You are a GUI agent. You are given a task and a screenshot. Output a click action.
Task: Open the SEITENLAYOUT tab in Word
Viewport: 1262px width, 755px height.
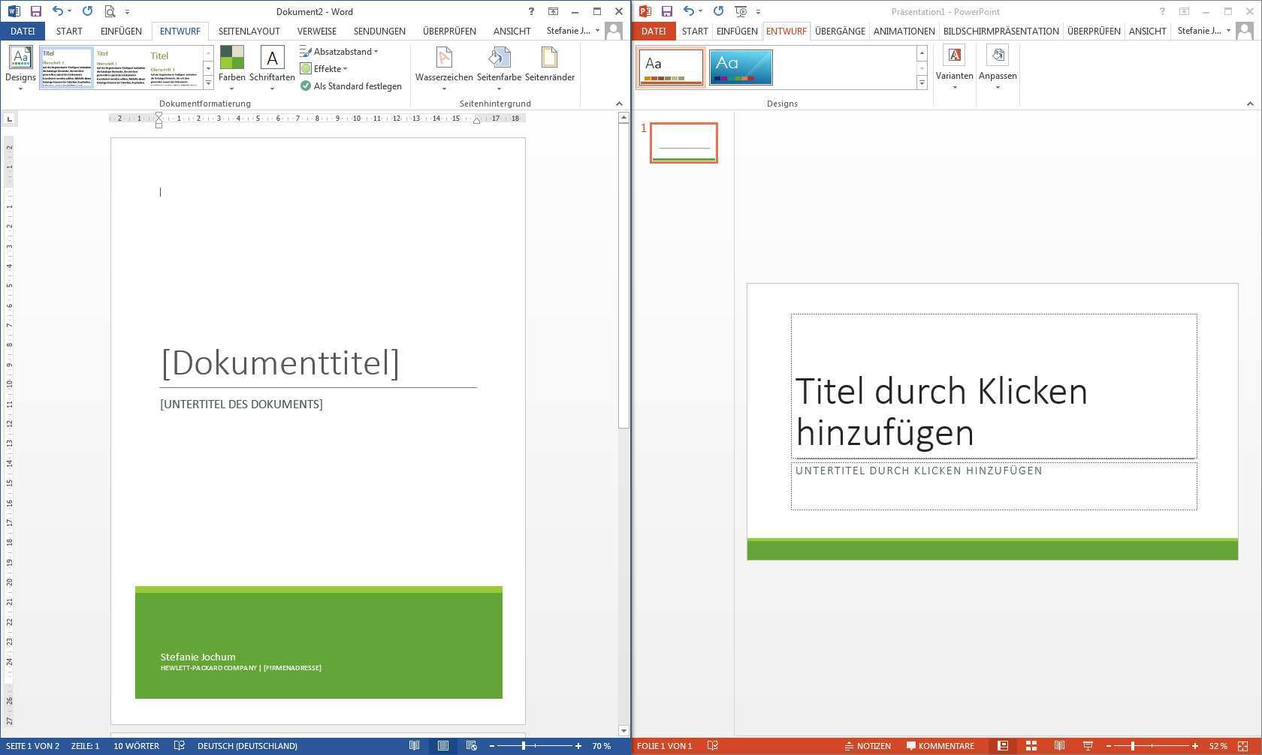pyautogui.click(x=249, y=31)
